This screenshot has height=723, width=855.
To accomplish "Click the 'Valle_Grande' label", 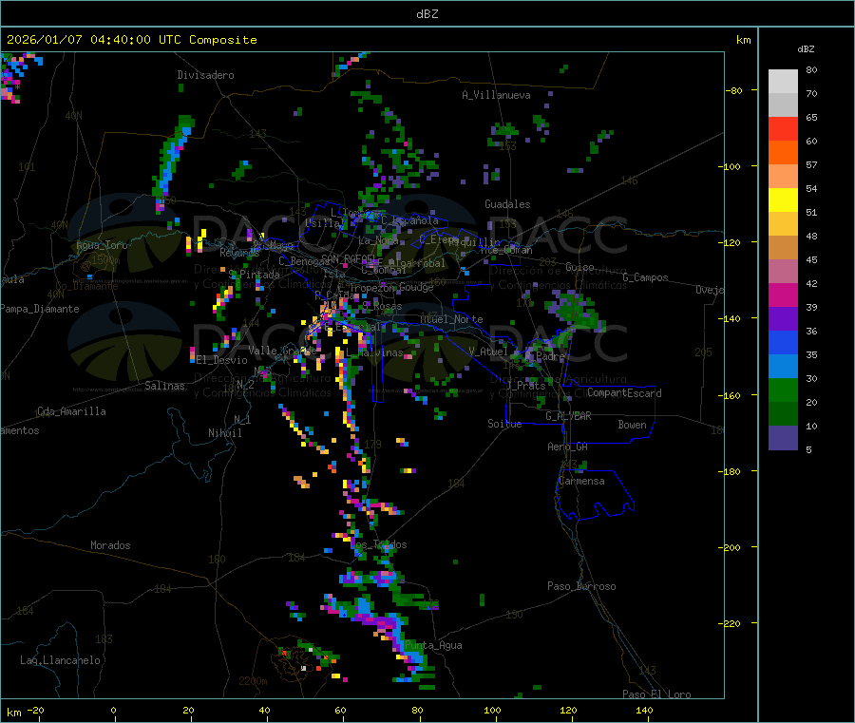I will coord(282,351).
